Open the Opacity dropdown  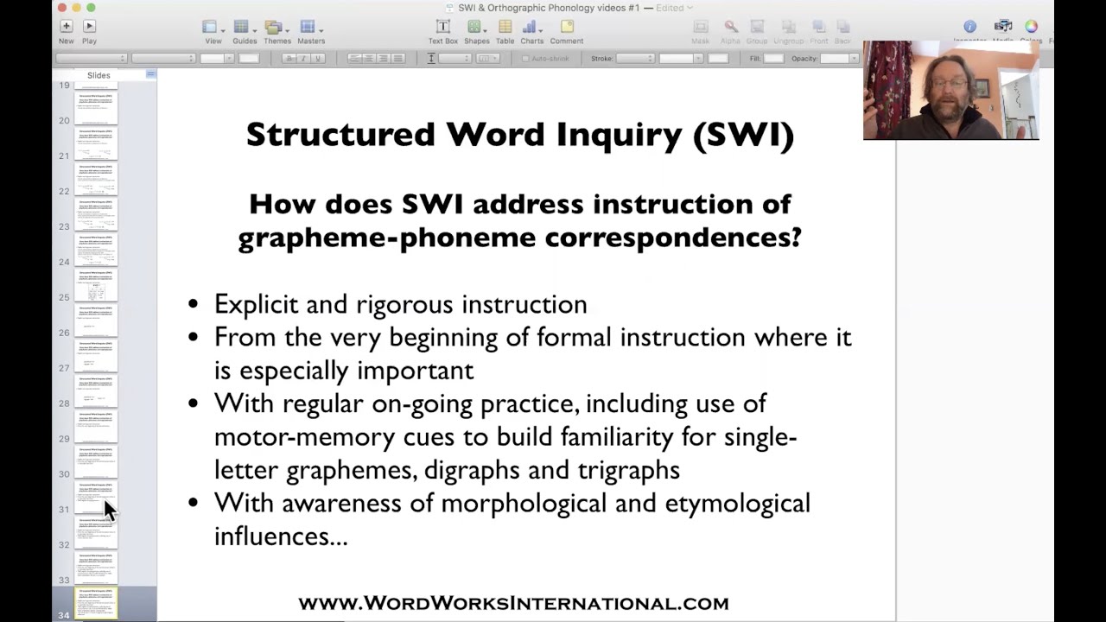pyautogui.click(x=839, y=59)
